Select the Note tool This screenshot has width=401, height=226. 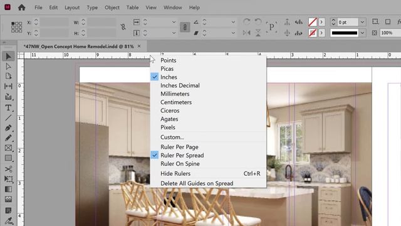click(8, 210)
